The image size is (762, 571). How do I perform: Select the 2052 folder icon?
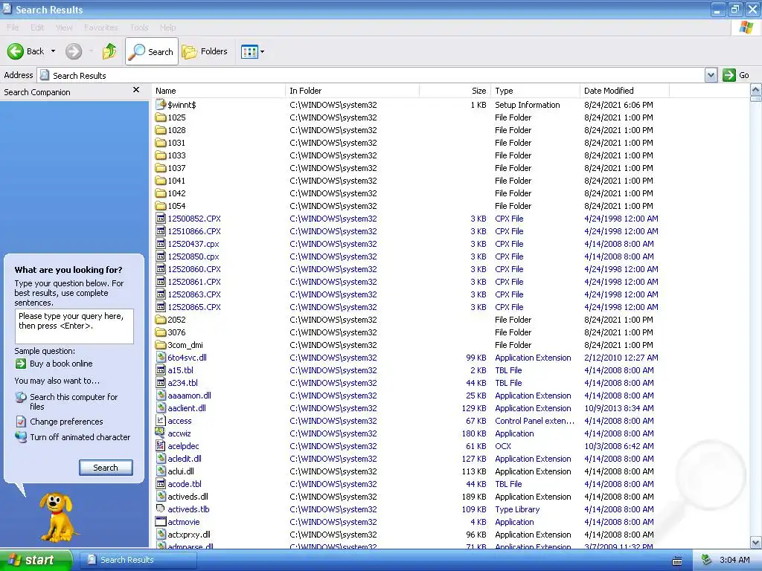click(161, 319)
